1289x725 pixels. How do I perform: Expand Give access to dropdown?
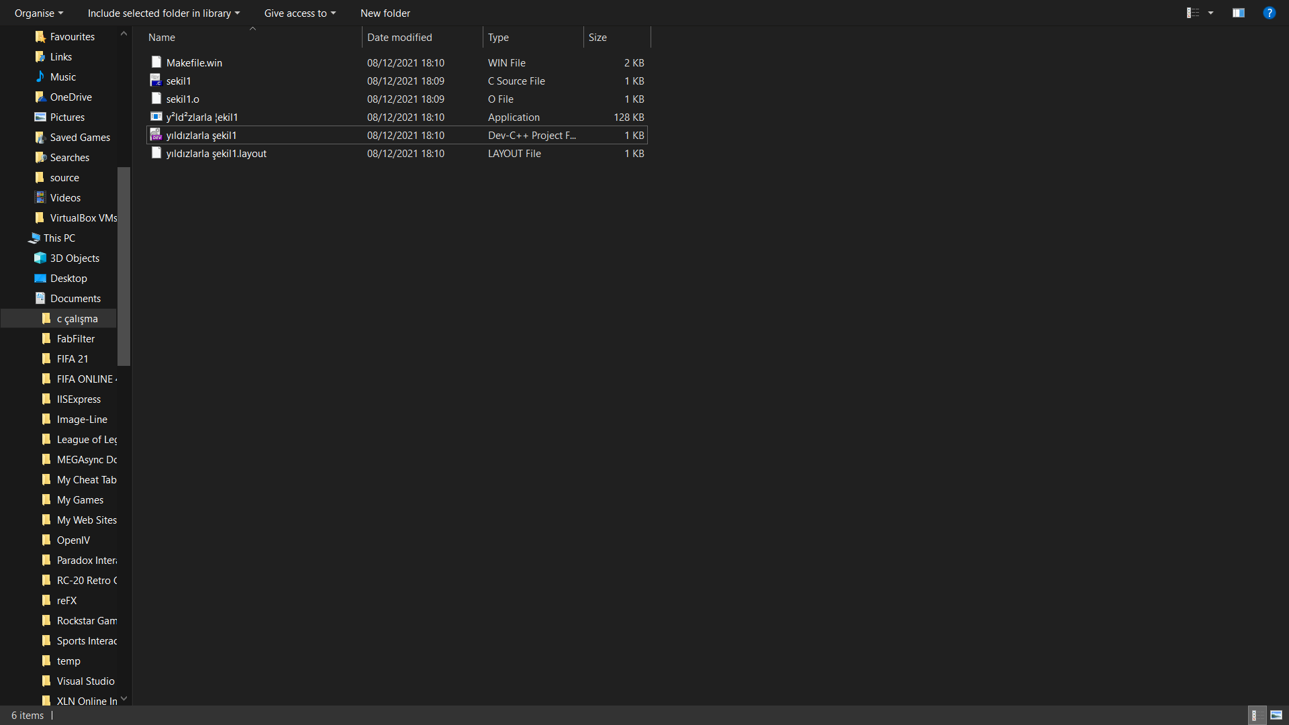(299, 13)
